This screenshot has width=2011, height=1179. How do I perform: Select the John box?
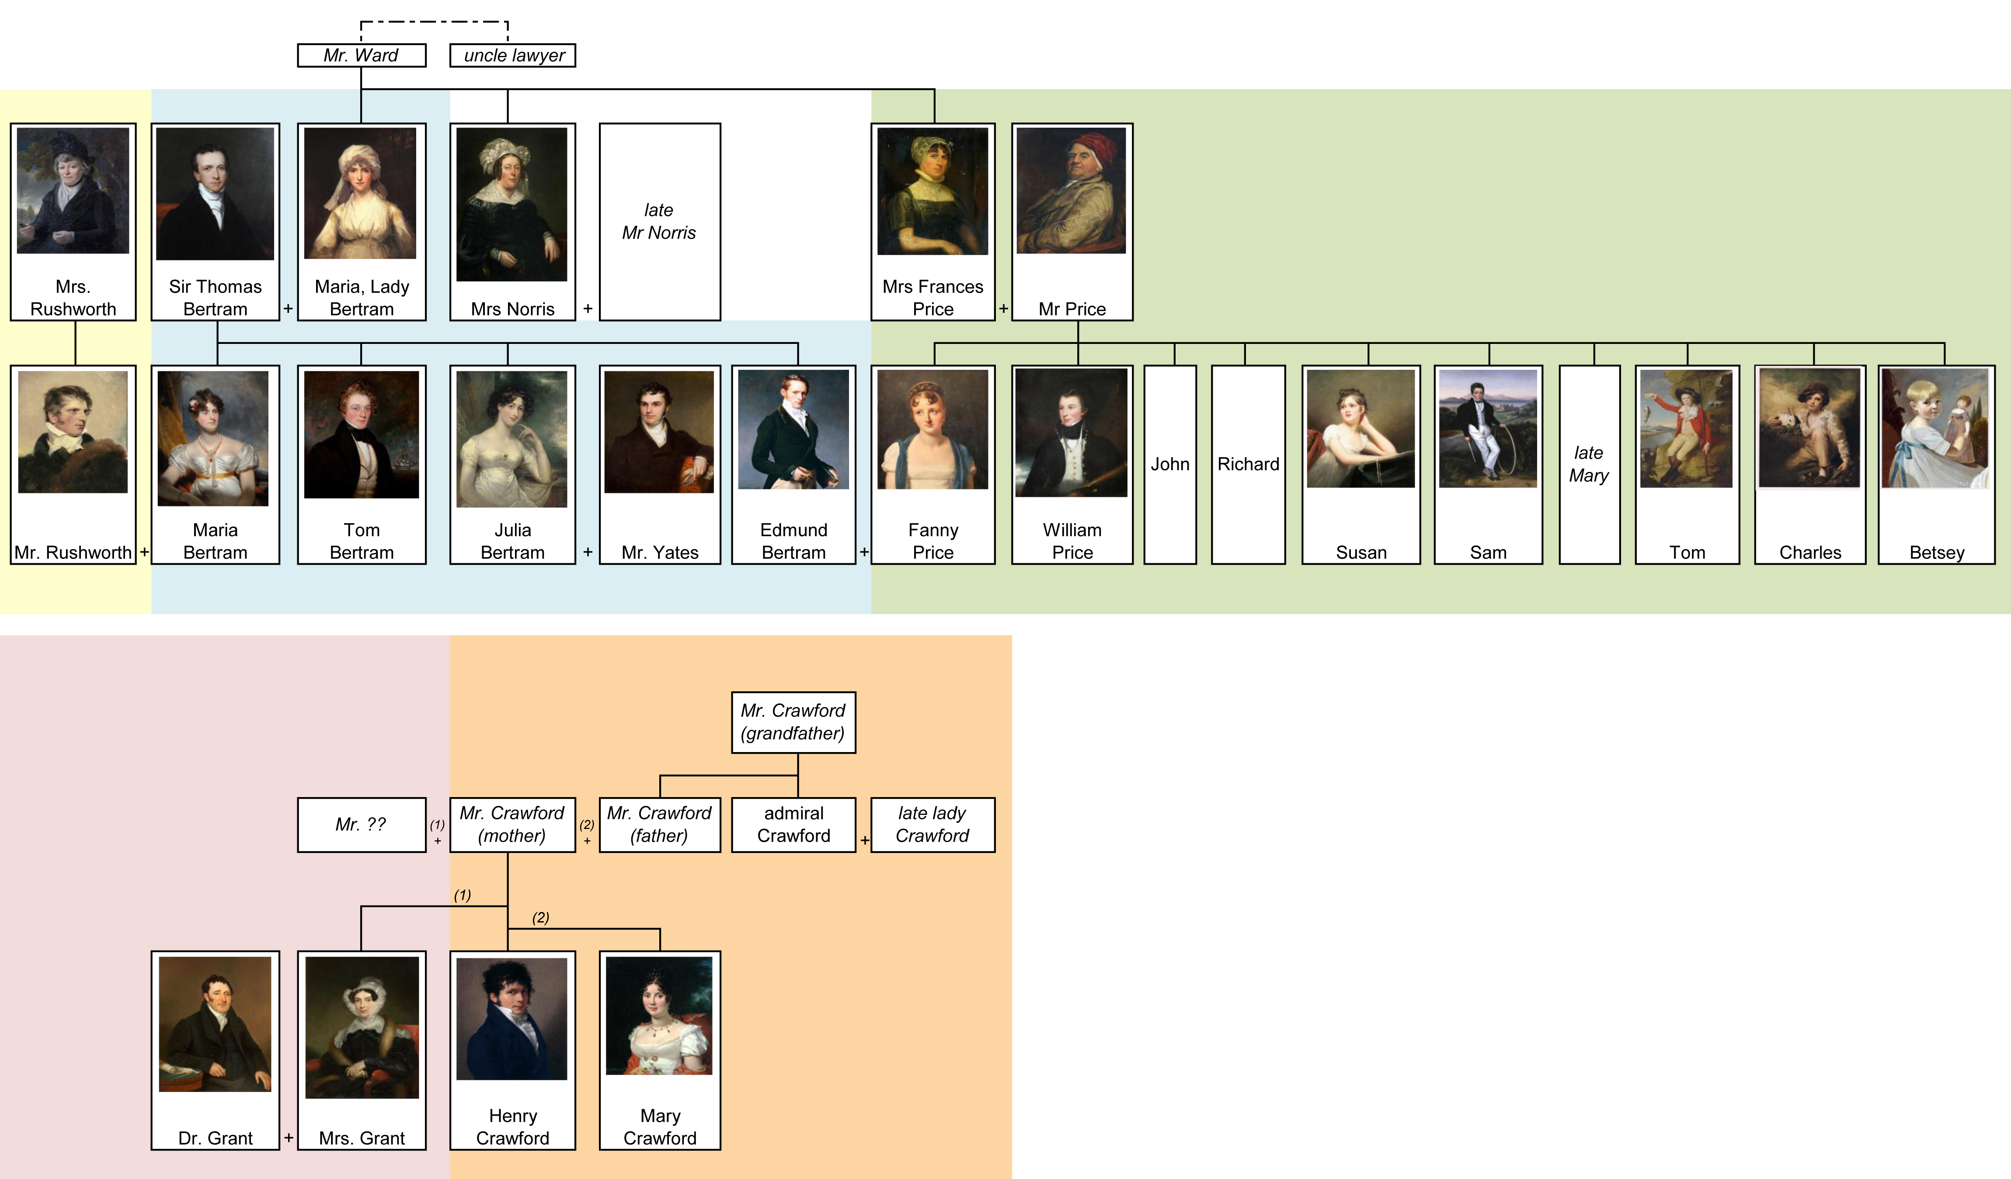[1171, 465]
